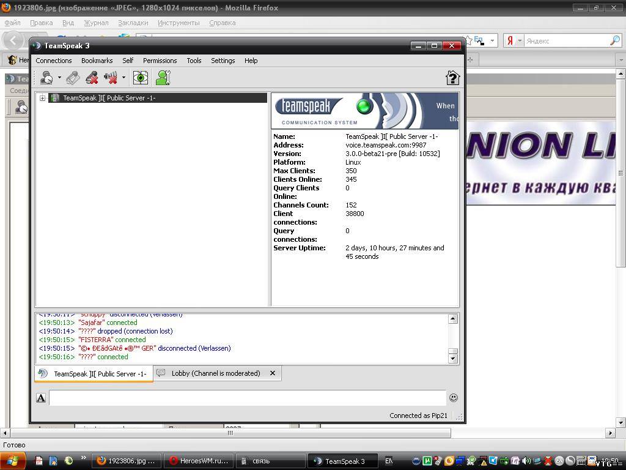Click the What's This help question icon

click(x=453, y=78)
